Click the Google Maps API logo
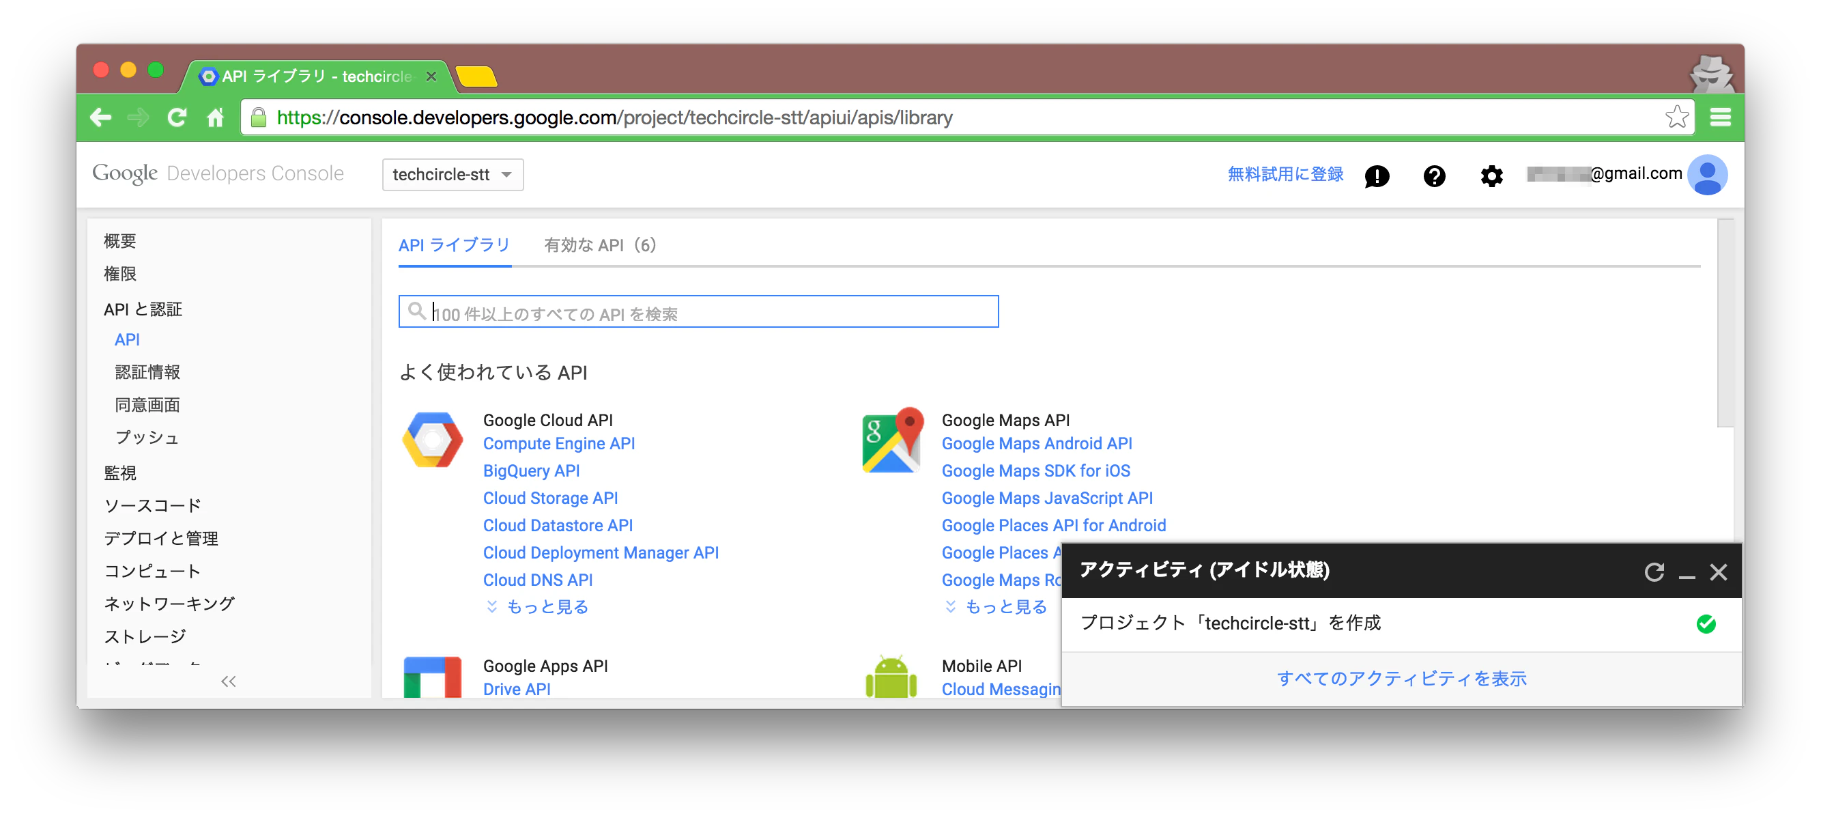The image size is (1821, 818). (x=893, y=441)
